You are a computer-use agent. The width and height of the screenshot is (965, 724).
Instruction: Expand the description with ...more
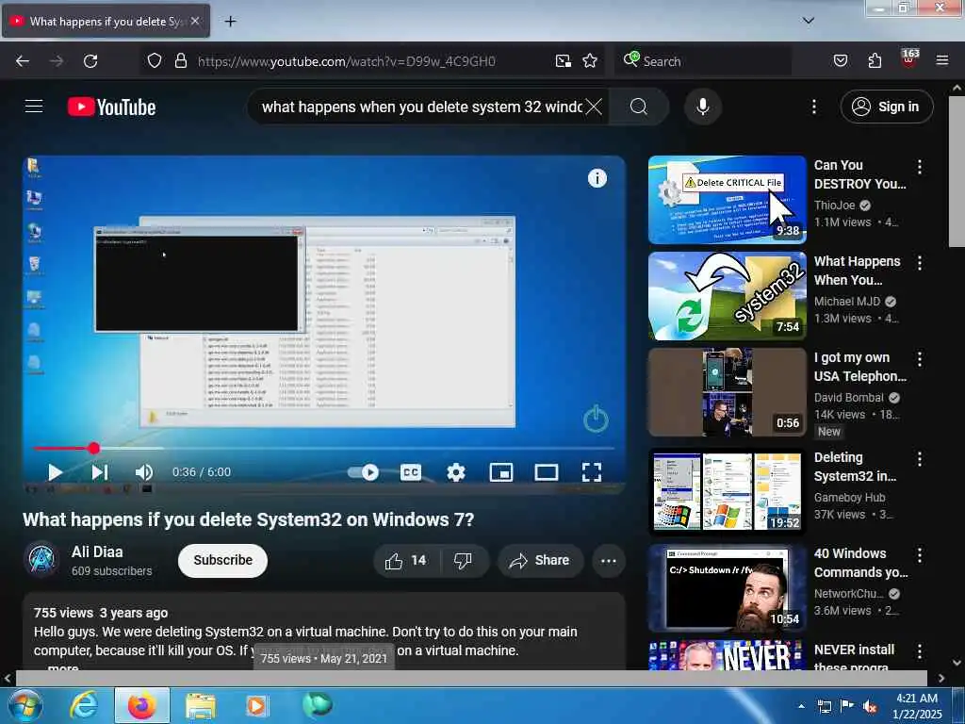click(x=63, y=666)
